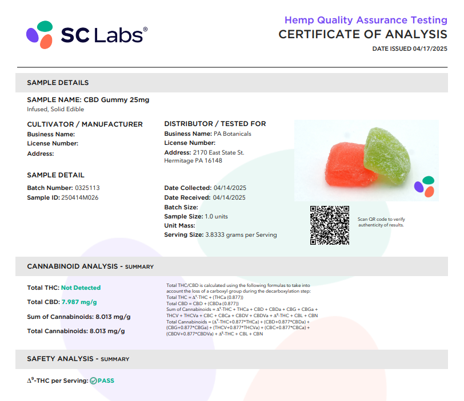Click the gummy product photo
This screenshot has height=401, width=464.
[x=366, y=160]
